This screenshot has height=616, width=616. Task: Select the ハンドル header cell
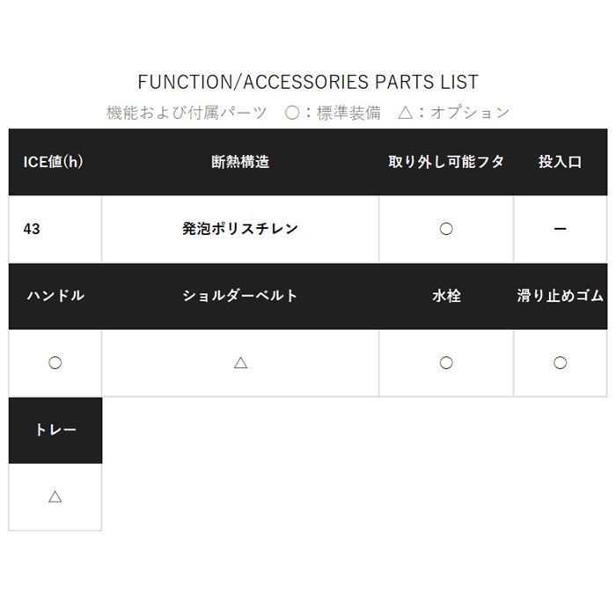coord(55,296)
